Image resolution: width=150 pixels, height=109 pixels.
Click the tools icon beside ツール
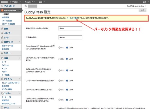coord(2,108)
